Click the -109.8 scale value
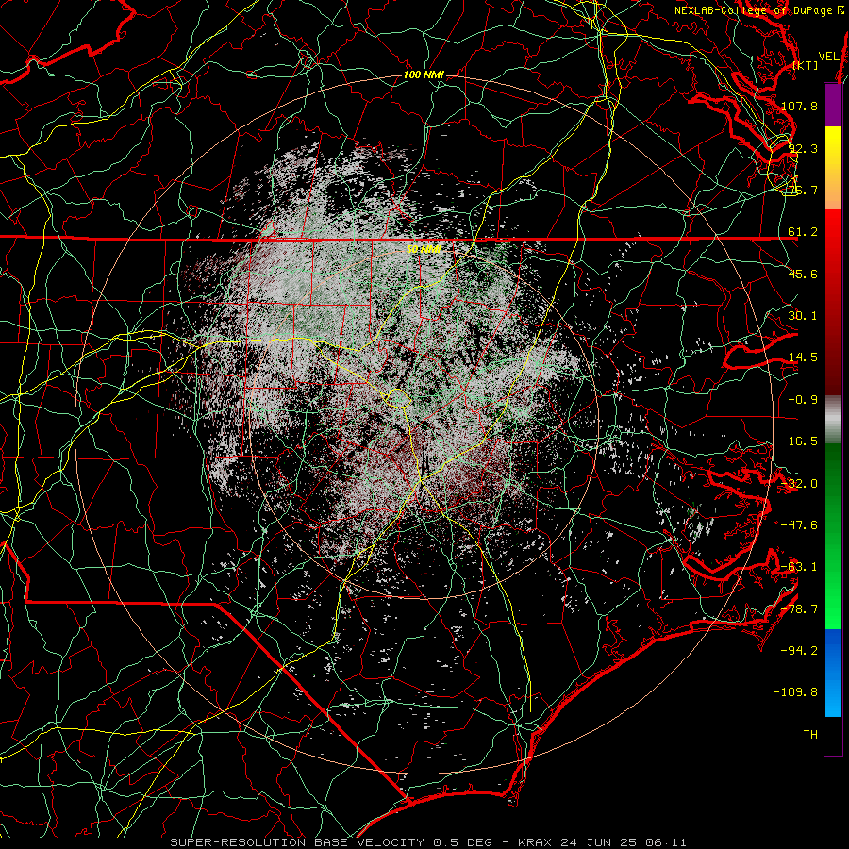This screenshot has height=849, width=849. 795,691
